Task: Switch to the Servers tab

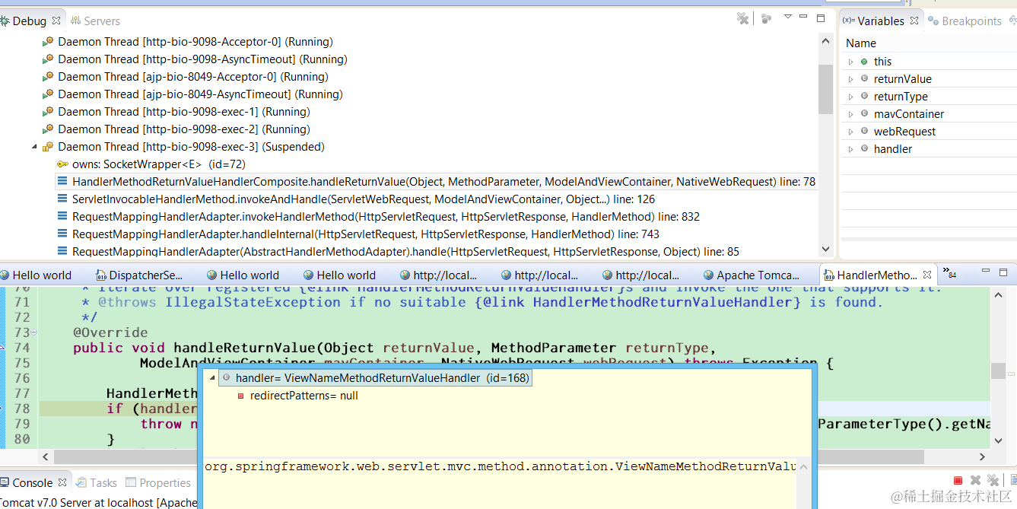Action: [94, 21]
